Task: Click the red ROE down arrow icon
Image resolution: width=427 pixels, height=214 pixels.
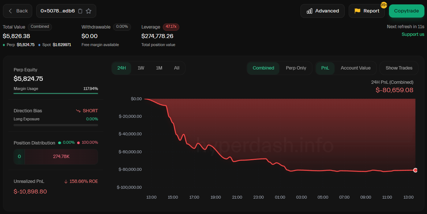Action: click(x=66, y=181)
